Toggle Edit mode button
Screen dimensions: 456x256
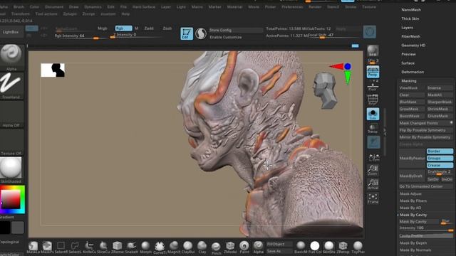(x=187, y=33)
